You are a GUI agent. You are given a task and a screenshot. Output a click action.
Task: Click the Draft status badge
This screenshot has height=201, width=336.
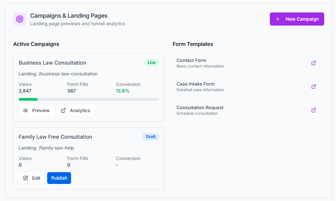pos(151,137)
